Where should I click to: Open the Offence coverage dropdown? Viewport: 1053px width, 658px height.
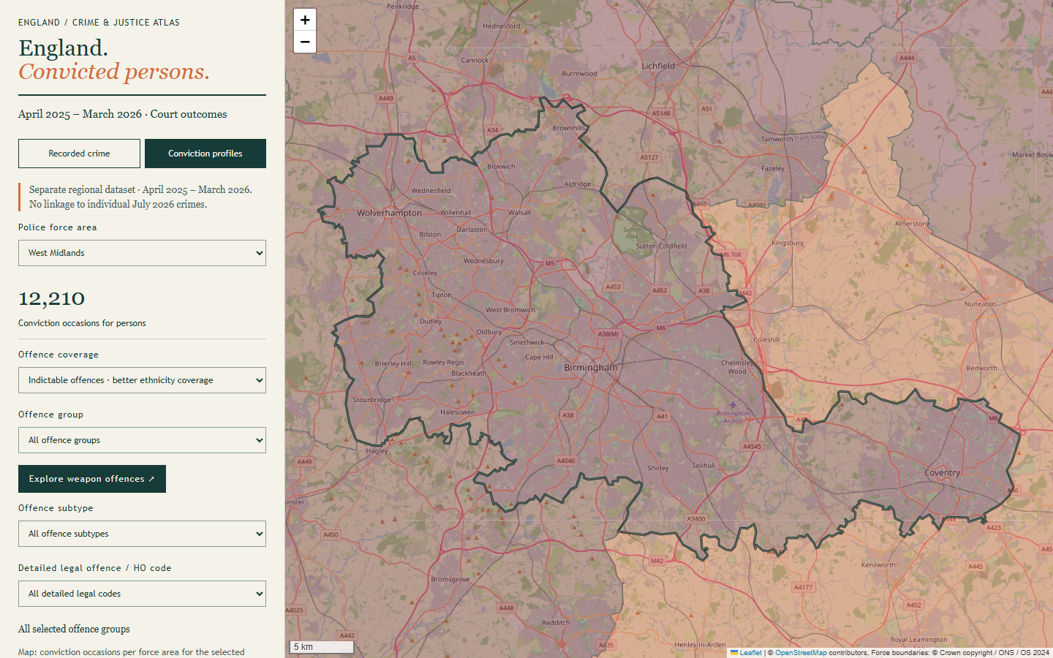[x=142, y=380]
